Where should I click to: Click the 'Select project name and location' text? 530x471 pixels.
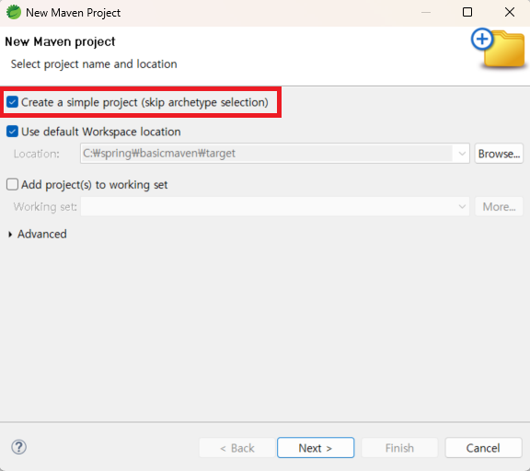[94, 63]
